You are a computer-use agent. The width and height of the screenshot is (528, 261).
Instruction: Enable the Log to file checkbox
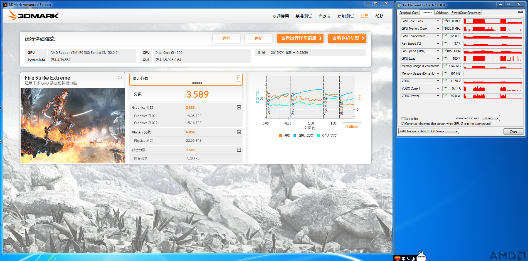coord(403,119)
